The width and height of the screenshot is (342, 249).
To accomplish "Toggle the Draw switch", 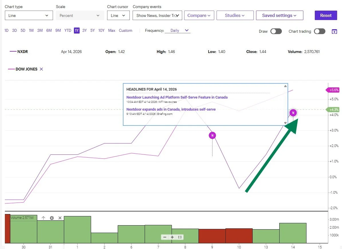I will coord(276,31).
